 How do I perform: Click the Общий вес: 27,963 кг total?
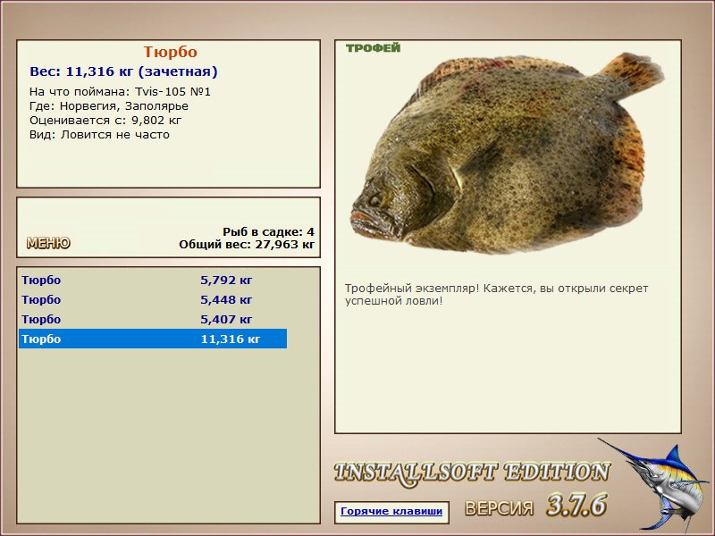click(247, 245)
